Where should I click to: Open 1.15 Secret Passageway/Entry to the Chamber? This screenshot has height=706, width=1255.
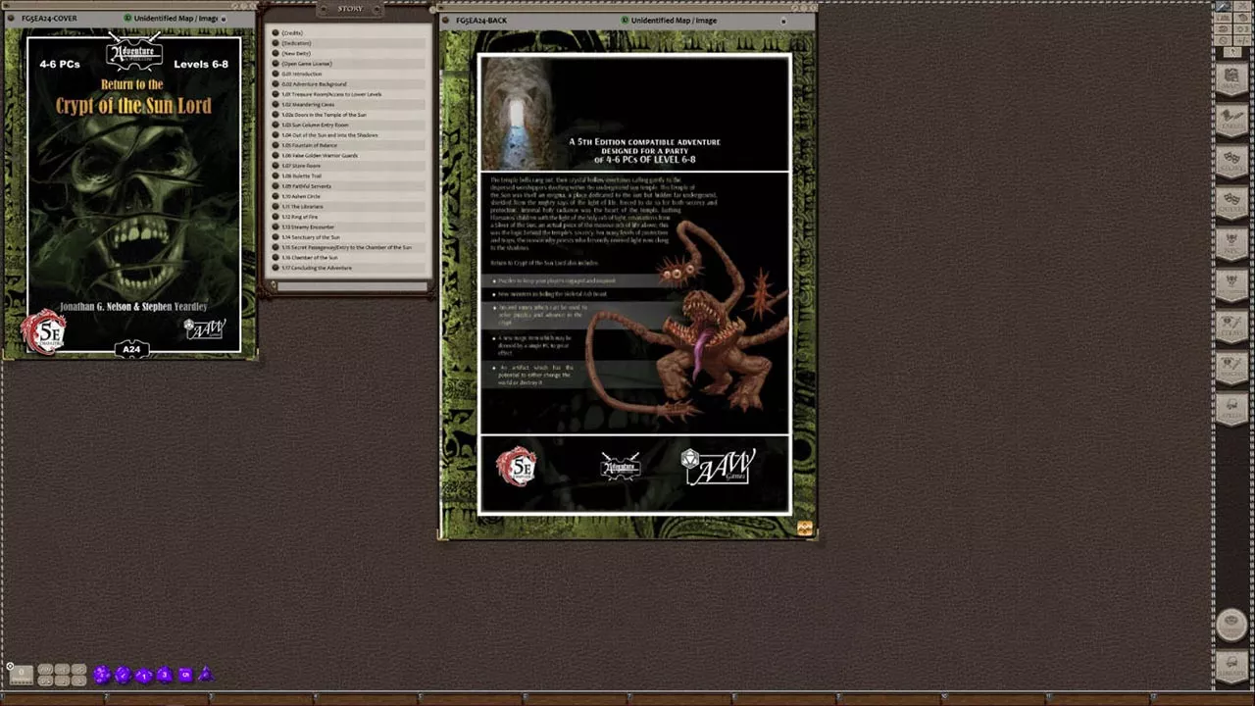(x=349, y=247)
